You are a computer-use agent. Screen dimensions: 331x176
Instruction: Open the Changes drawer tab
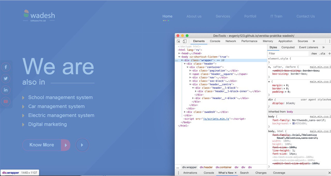(x=261, y=173)
